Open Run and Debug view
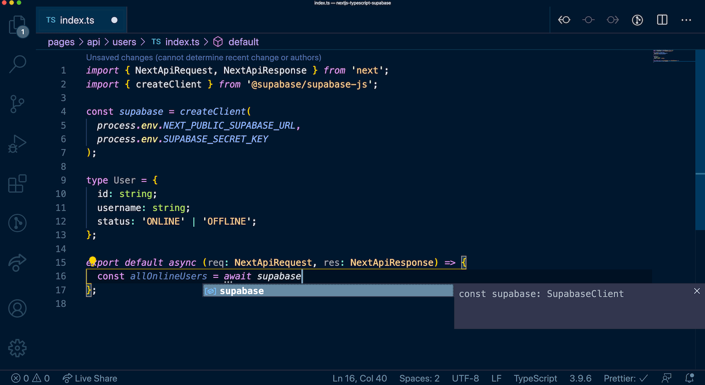Image resolution: width=705 pixels, height=385 pixels. pos(17,144)
